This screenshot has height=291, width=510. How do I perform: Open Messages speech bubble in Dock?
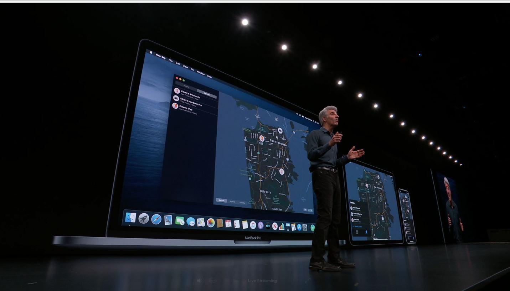tap(191, 222)
